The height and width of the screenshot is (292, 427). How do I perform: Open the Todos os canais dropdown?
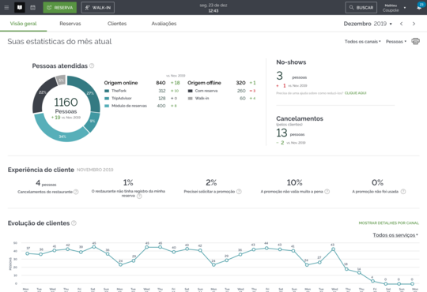362,42
